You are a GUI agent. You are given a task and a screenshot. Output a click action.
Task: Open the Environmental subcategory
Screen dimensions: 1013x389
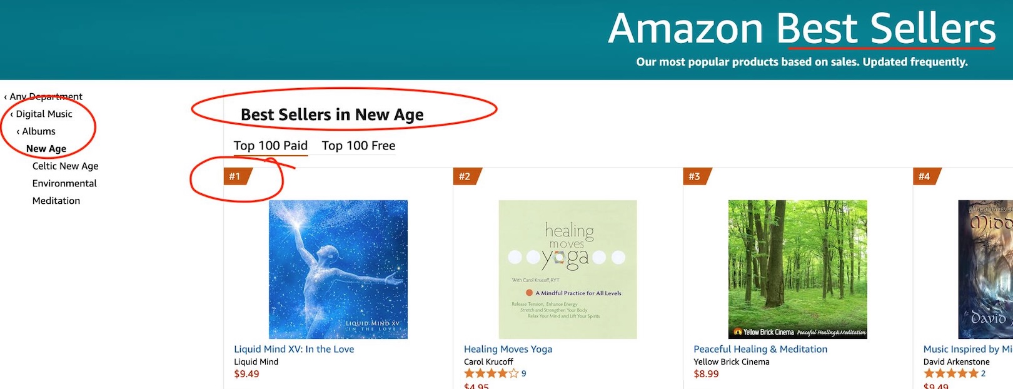(x=64, y=183)
